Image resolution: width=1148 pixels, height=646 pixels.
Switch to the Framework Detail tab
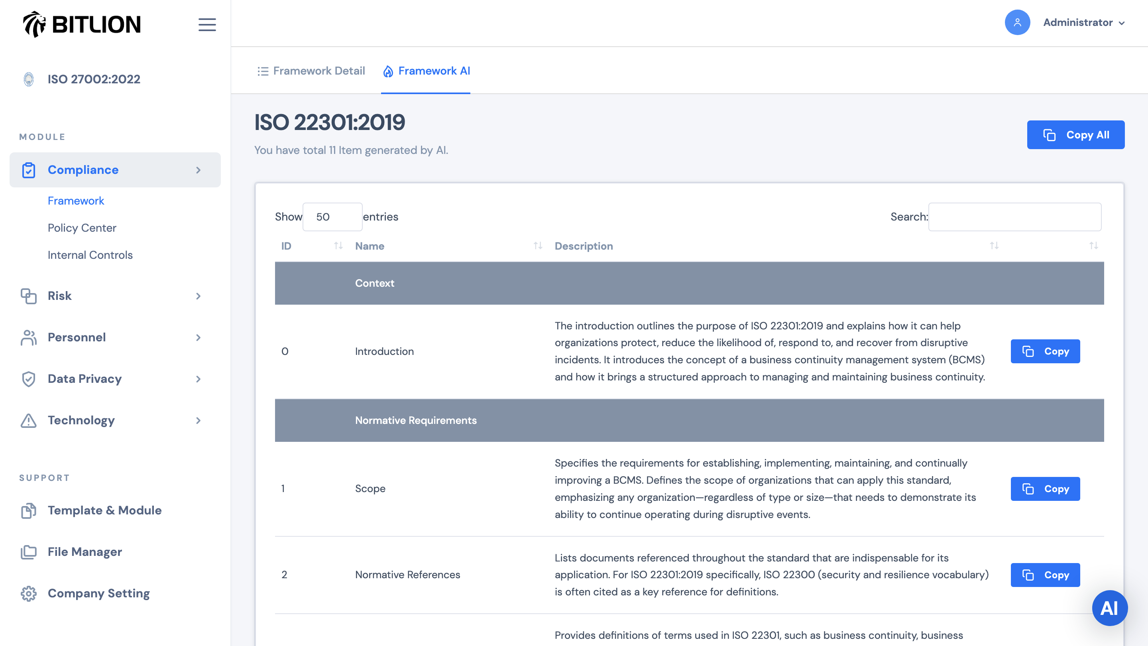[x=311, y=71]
